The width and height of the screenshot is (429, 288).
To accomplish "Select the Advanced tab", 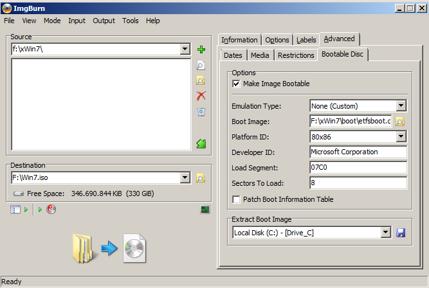I will [x=339, y=39].
